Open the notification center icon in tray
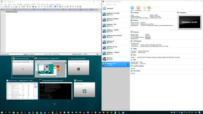The width and height of the screenshot is (203, 114). pos(199,112)
